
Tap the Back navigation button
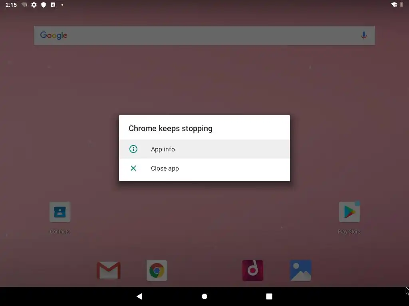139,296
